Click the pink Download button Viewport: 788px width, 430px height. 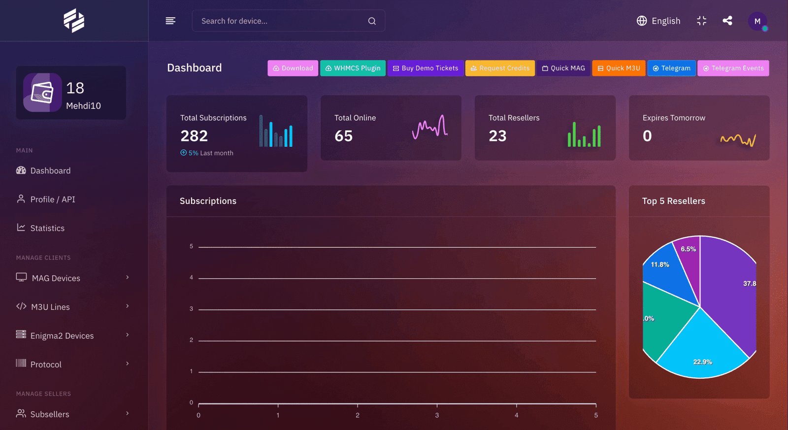[x=293, y=68]
